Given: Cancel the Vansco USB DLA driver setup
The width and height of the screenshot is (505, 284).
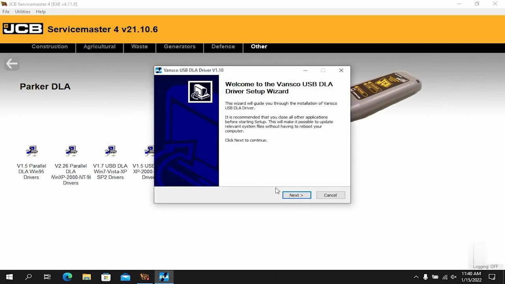Looking at the screenshot, I should click(330, 195).
